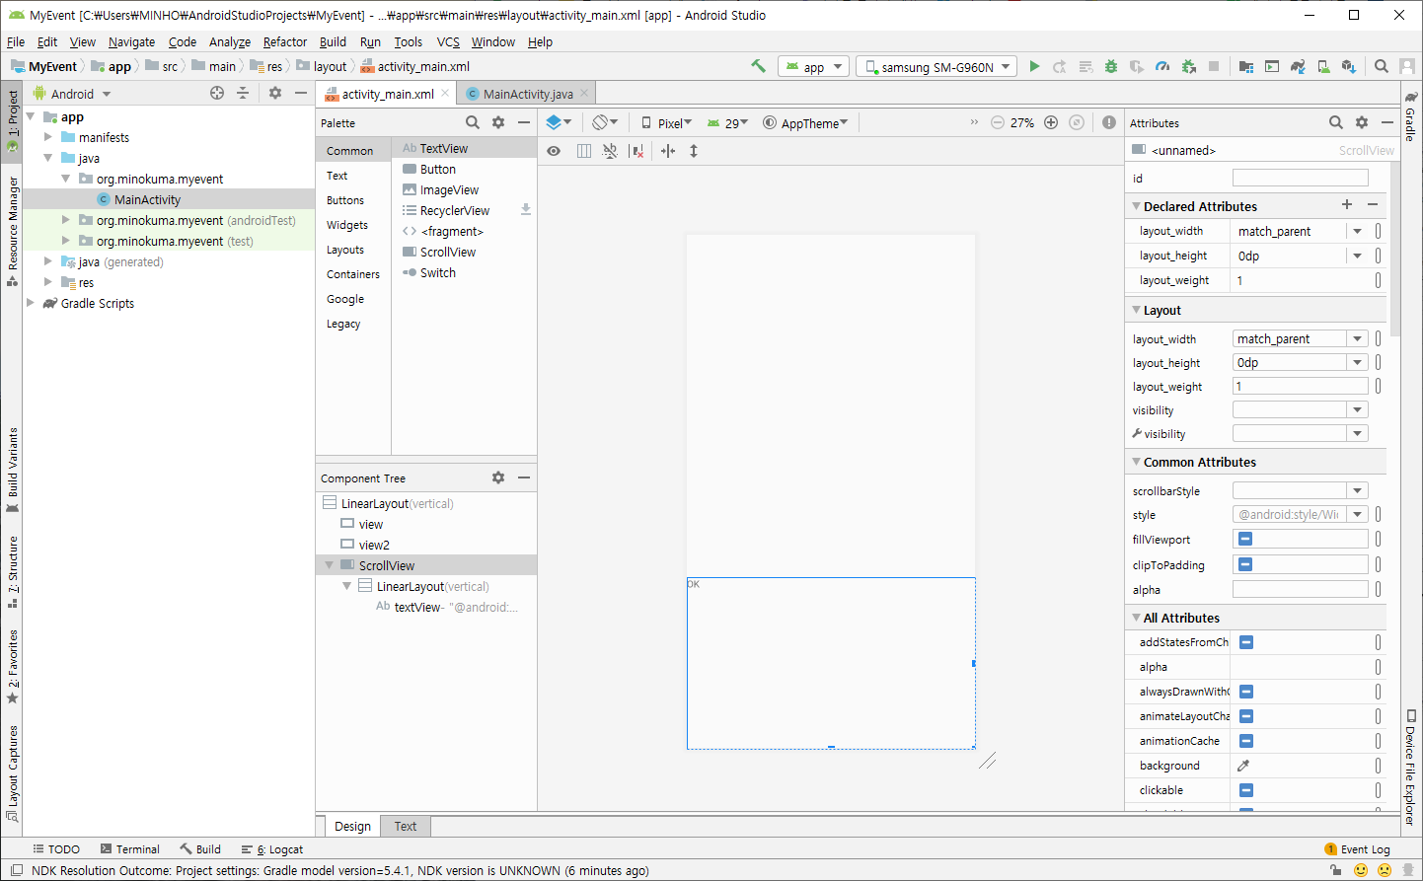
Task: Click the Debug app bug icon
Action: (x=1111, y=66)
